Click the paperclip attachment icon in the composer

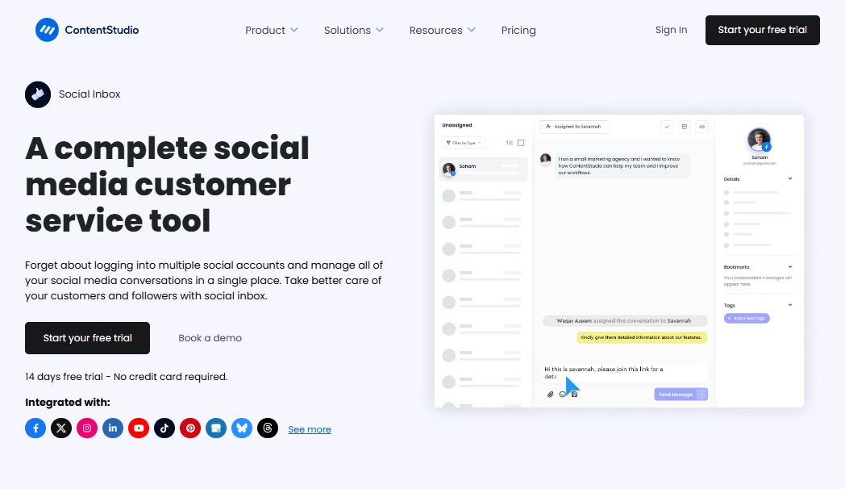point(551,394)
